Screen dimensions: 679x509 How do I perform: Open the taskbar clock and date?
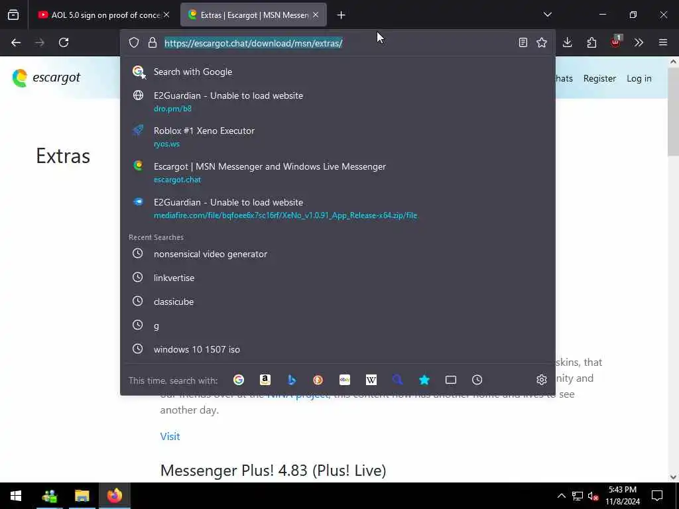[x=622, y=496]
